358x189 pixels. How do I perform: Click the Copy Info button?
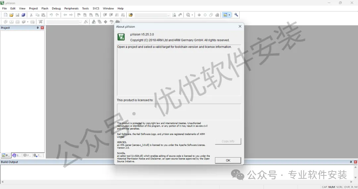pyautogui.click(x=228, y=141)
